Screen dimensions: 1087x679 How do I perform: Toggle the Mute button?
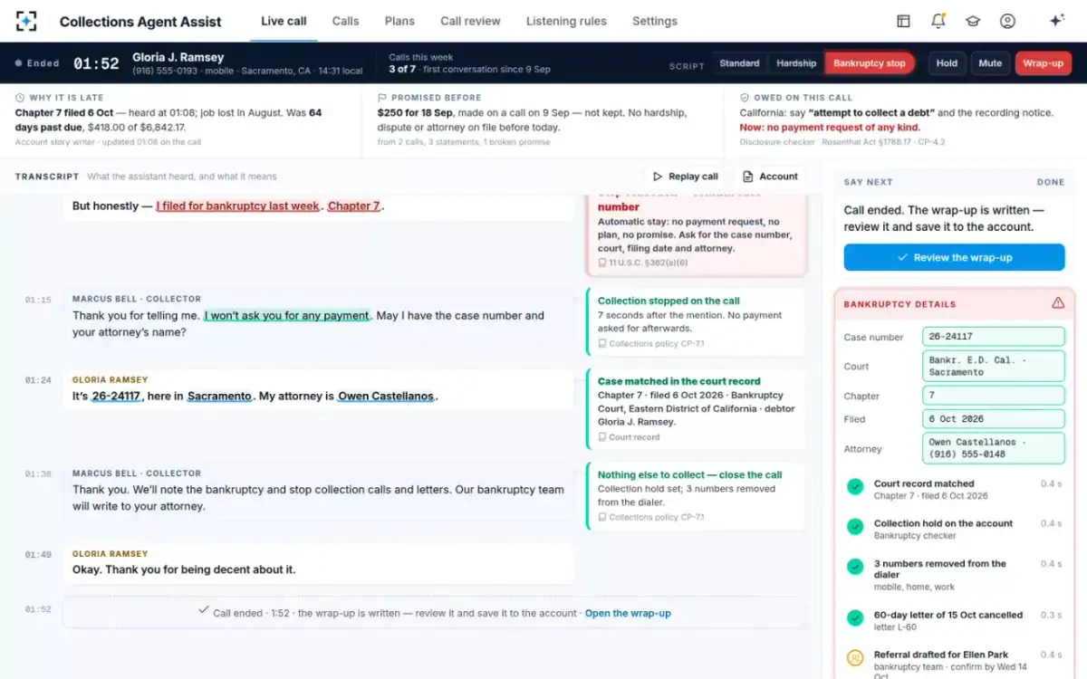990,63
